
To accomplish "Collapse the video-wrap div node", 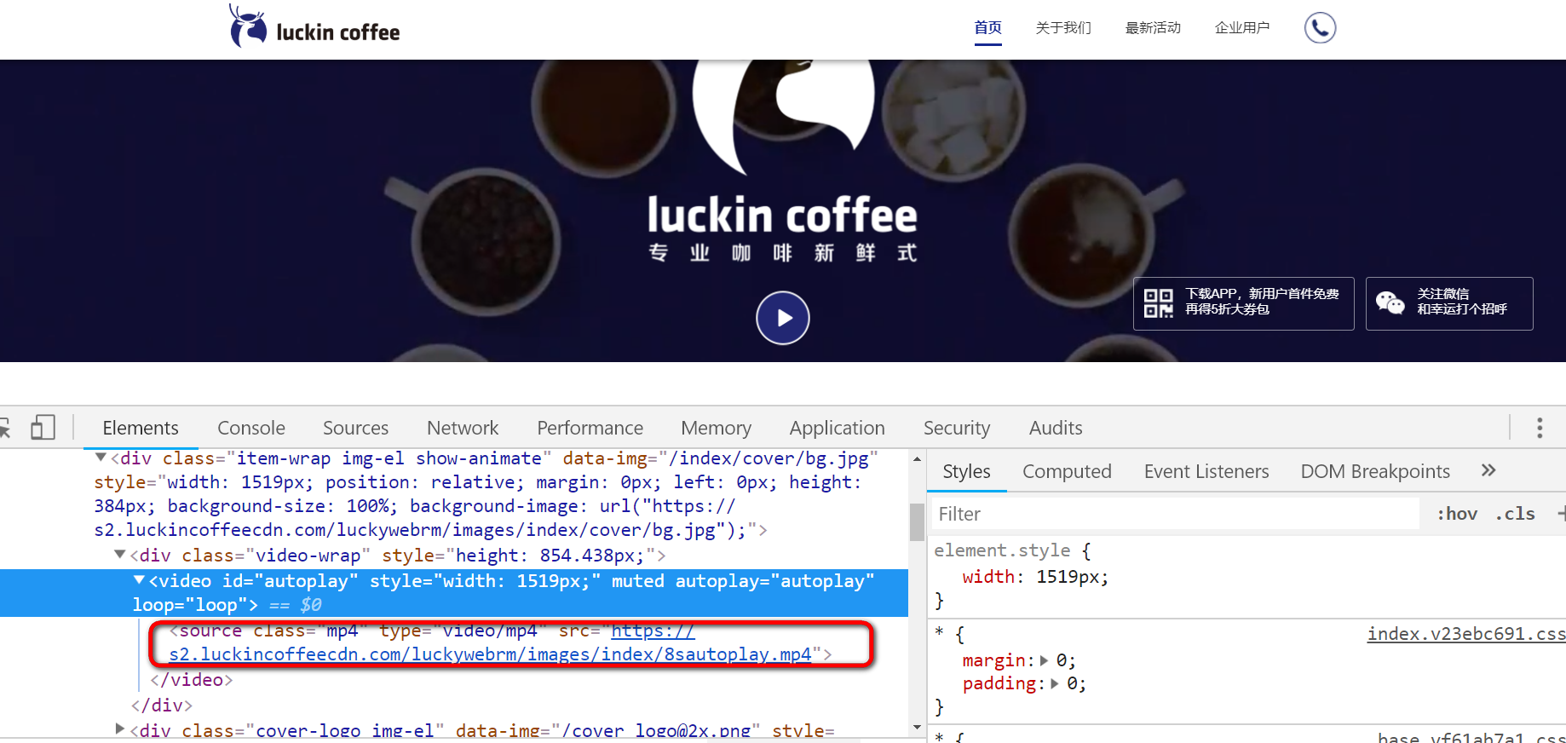I will click(x=120, y=555).
